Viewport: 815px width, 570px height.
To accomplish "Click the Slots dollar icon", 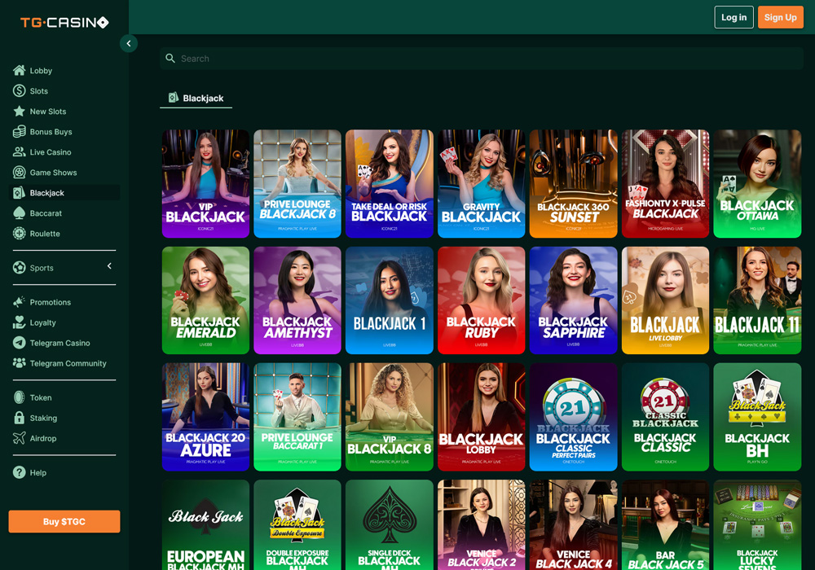I will pos(20,91).
